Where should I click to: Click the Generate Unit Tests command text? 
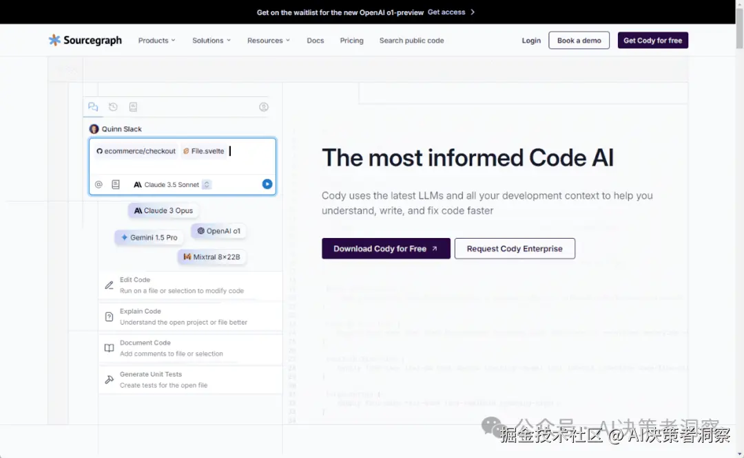[150, 374]
